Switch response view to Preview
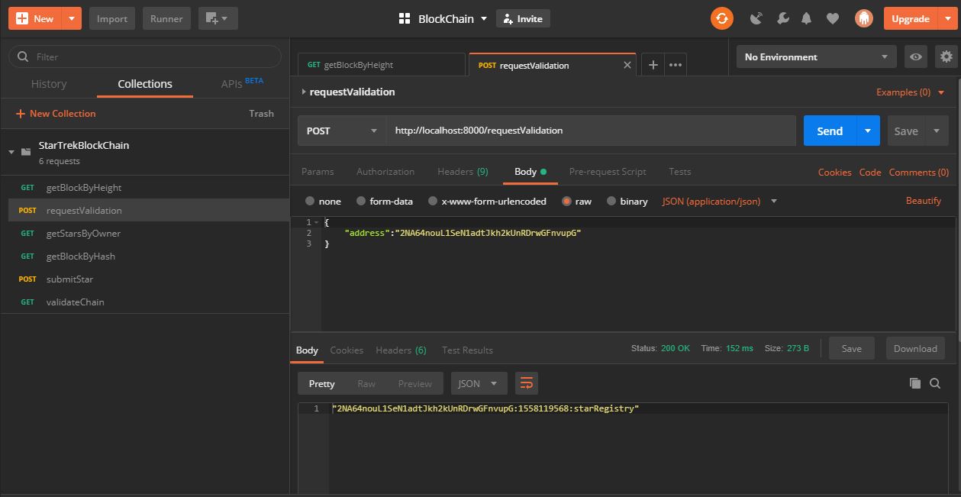 (414, 383)
